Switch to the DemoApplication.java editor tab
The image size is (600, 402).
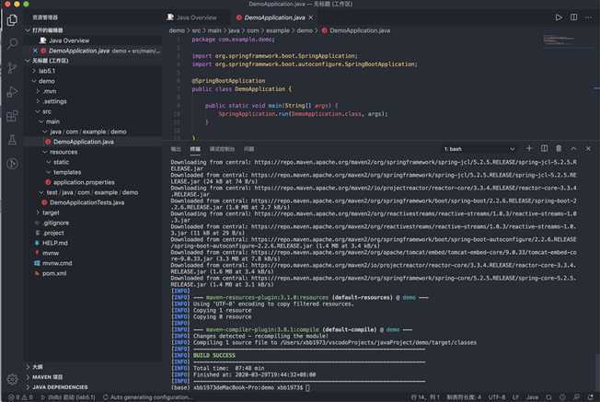tap(275, 17)
